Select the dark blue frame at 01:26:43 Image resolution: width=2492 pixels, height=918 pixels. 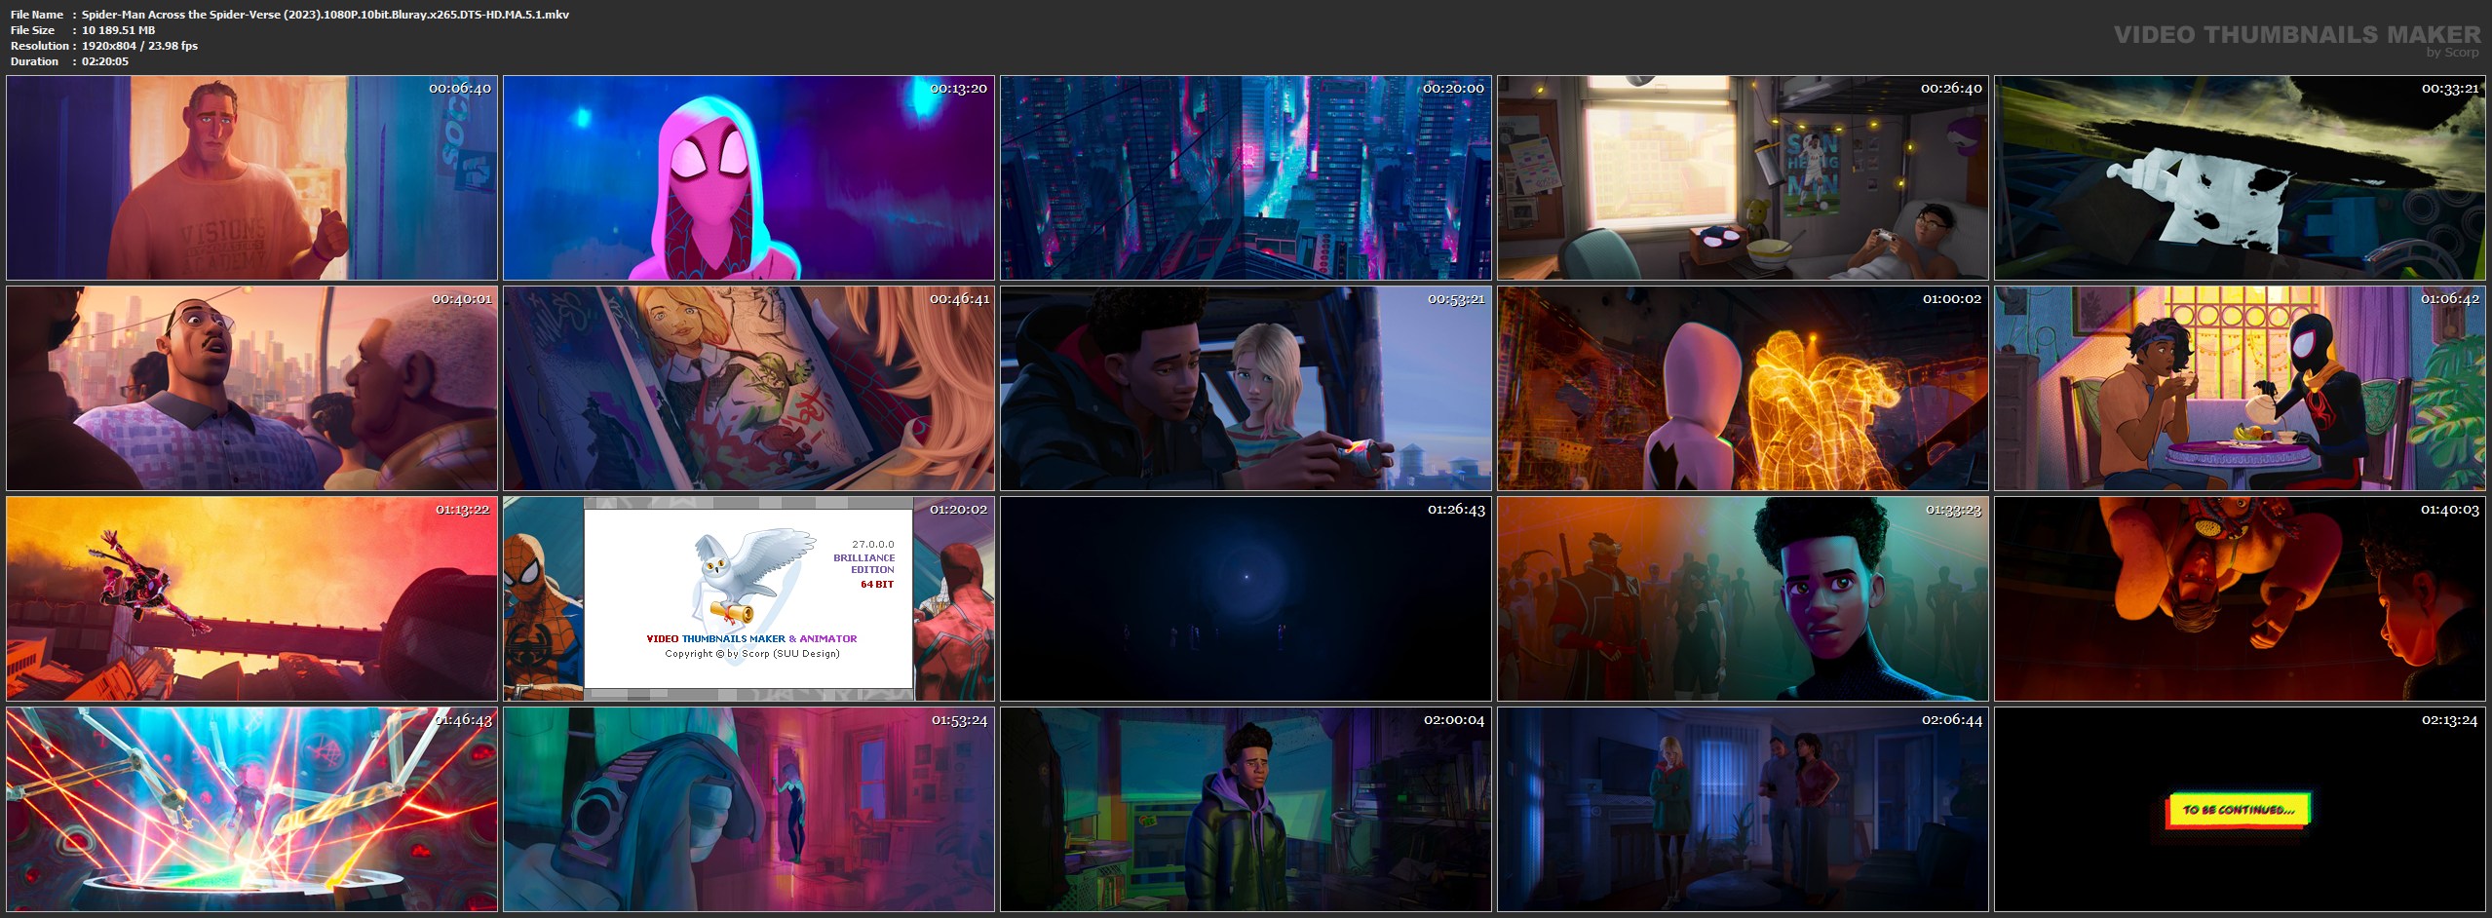[x=1246, y=598]
